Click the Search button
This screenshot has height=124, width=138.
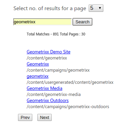82,22
